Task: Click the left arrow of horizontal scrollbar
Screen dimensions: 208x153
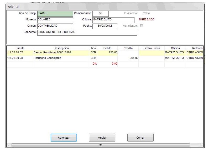Action: coord(9,145)
